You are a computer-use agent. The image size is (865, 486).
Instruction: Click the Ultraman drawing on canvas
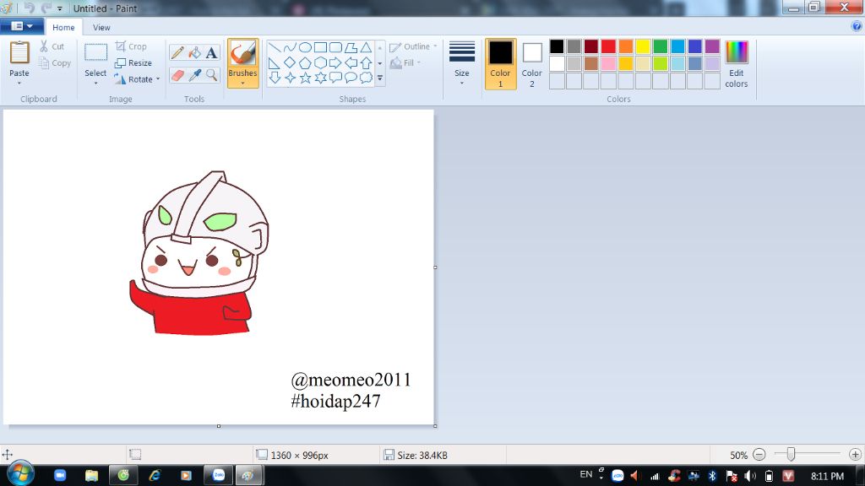(x=199, y=253)
